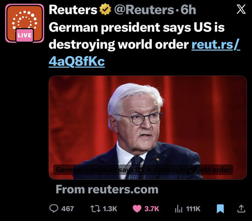Open replies via the comment bubble icon
Screen dimensions: 252x221
(54, 208)
